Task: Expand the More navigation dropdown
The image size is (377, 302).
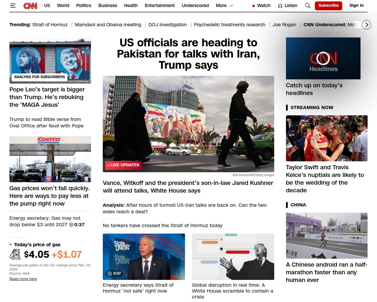Action: pos(231,6)
